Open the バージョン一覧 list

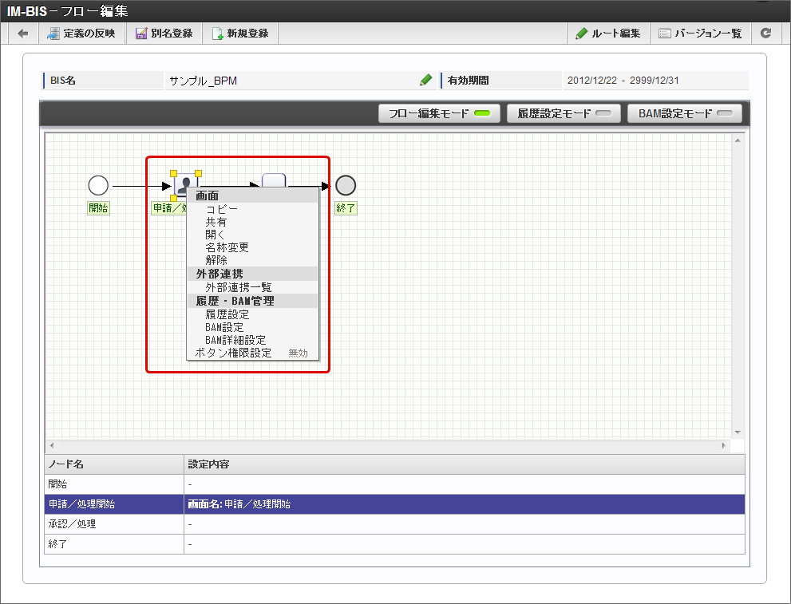click(x=700, y=34)
